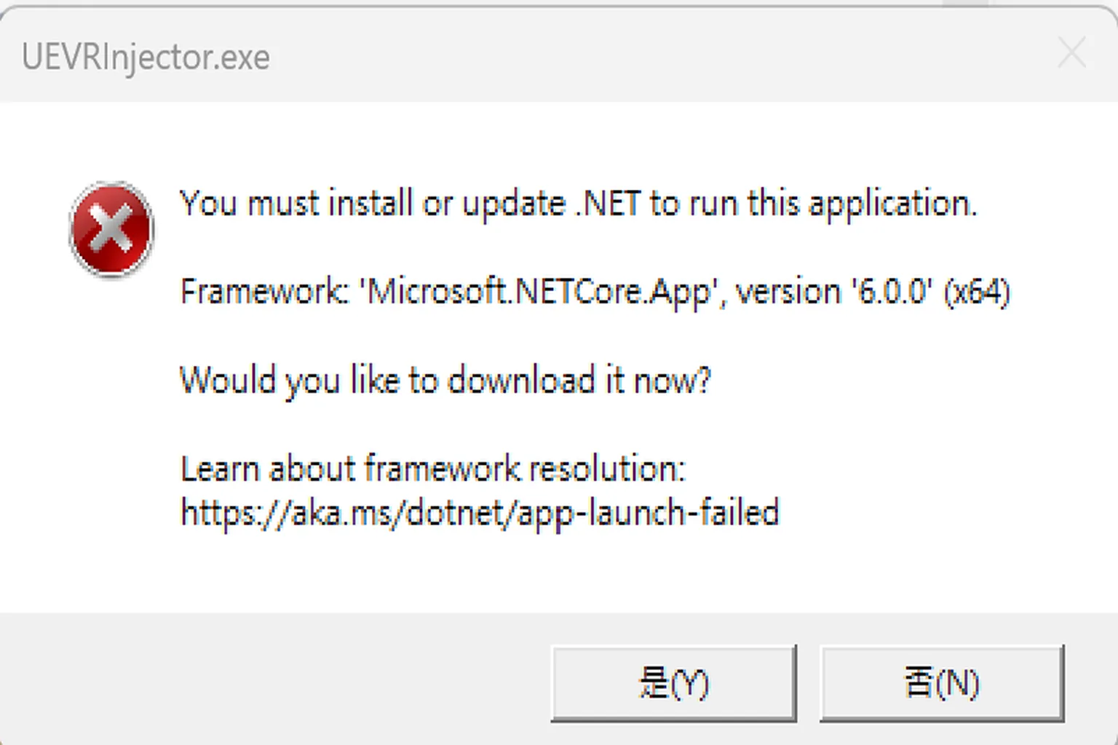Click the UEVRInjector.exe title text
Screen dimensions: 1118x745
[146, 57]
